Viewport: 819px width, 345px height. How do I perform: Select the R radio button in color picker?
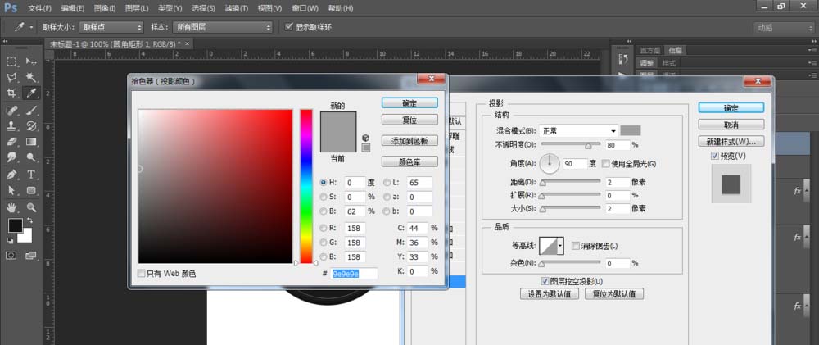(324, 228)
